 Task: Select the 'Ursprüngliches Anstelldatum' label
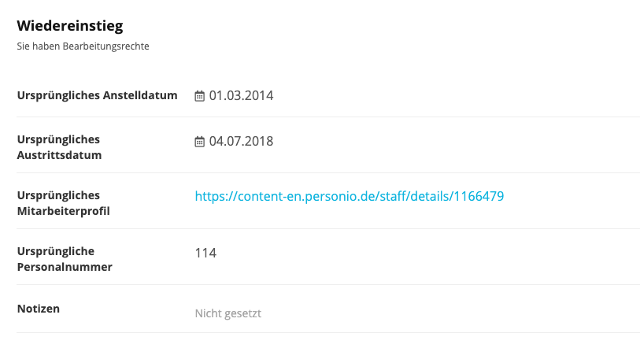click(x=97, y=96)
